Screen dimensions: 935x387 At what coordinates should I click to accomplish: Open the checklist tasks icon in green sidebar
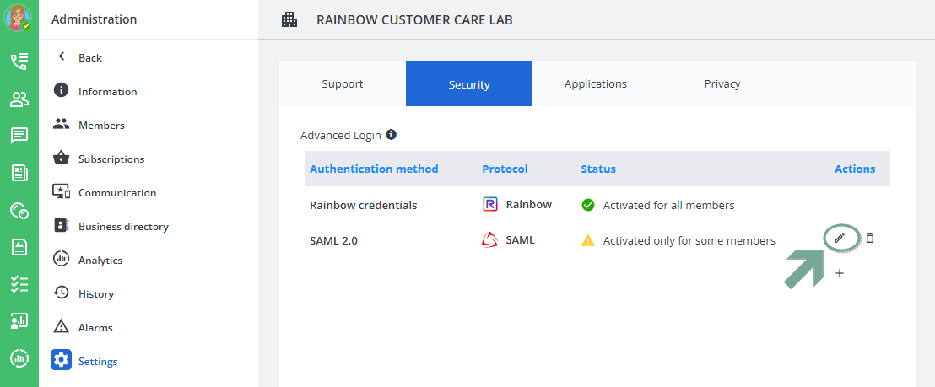tap(19, 284)
